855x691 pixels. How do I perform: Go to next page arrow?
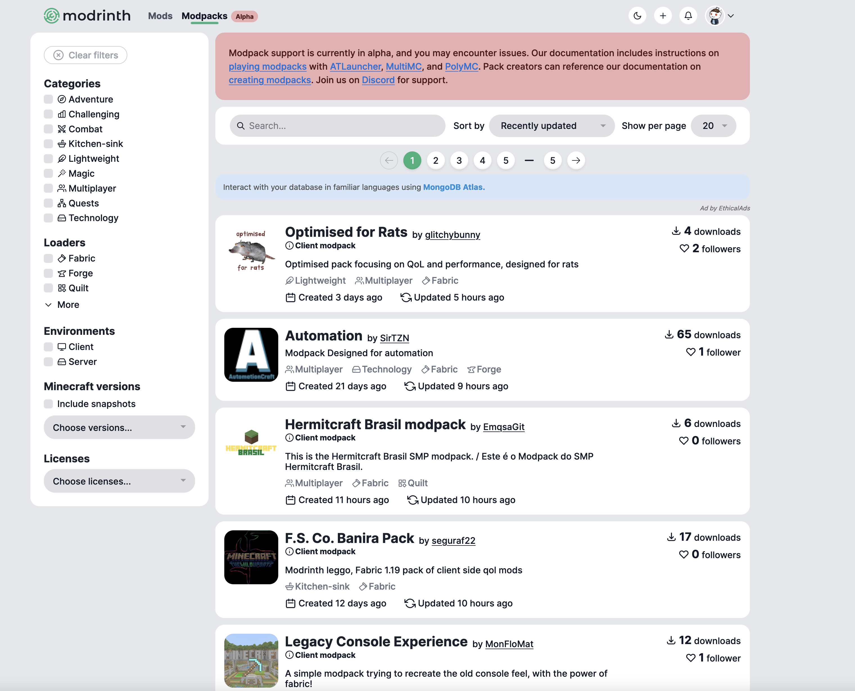576,160
